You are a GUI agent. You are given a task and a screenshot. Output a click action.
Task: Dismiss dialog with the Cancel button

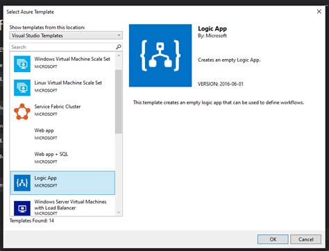pos(305,239)
